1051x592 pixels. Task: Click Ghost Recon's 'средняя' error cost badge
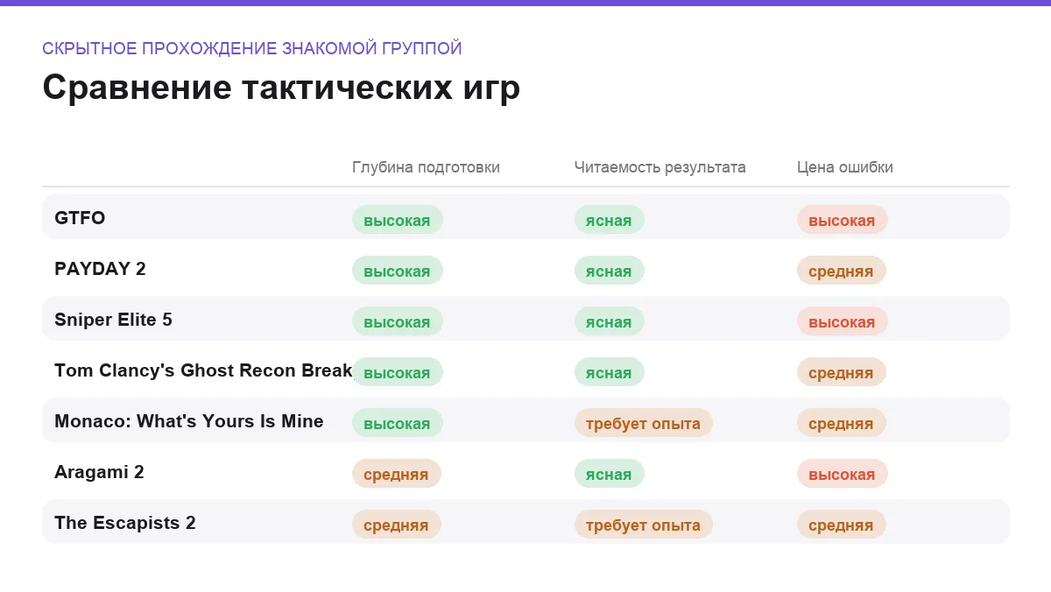point(842,372)
